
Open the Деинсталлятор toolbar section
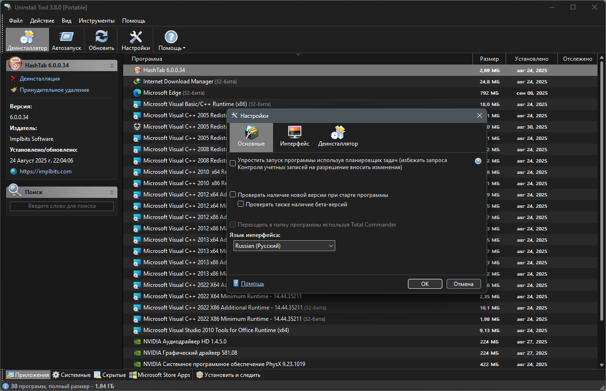27,40
